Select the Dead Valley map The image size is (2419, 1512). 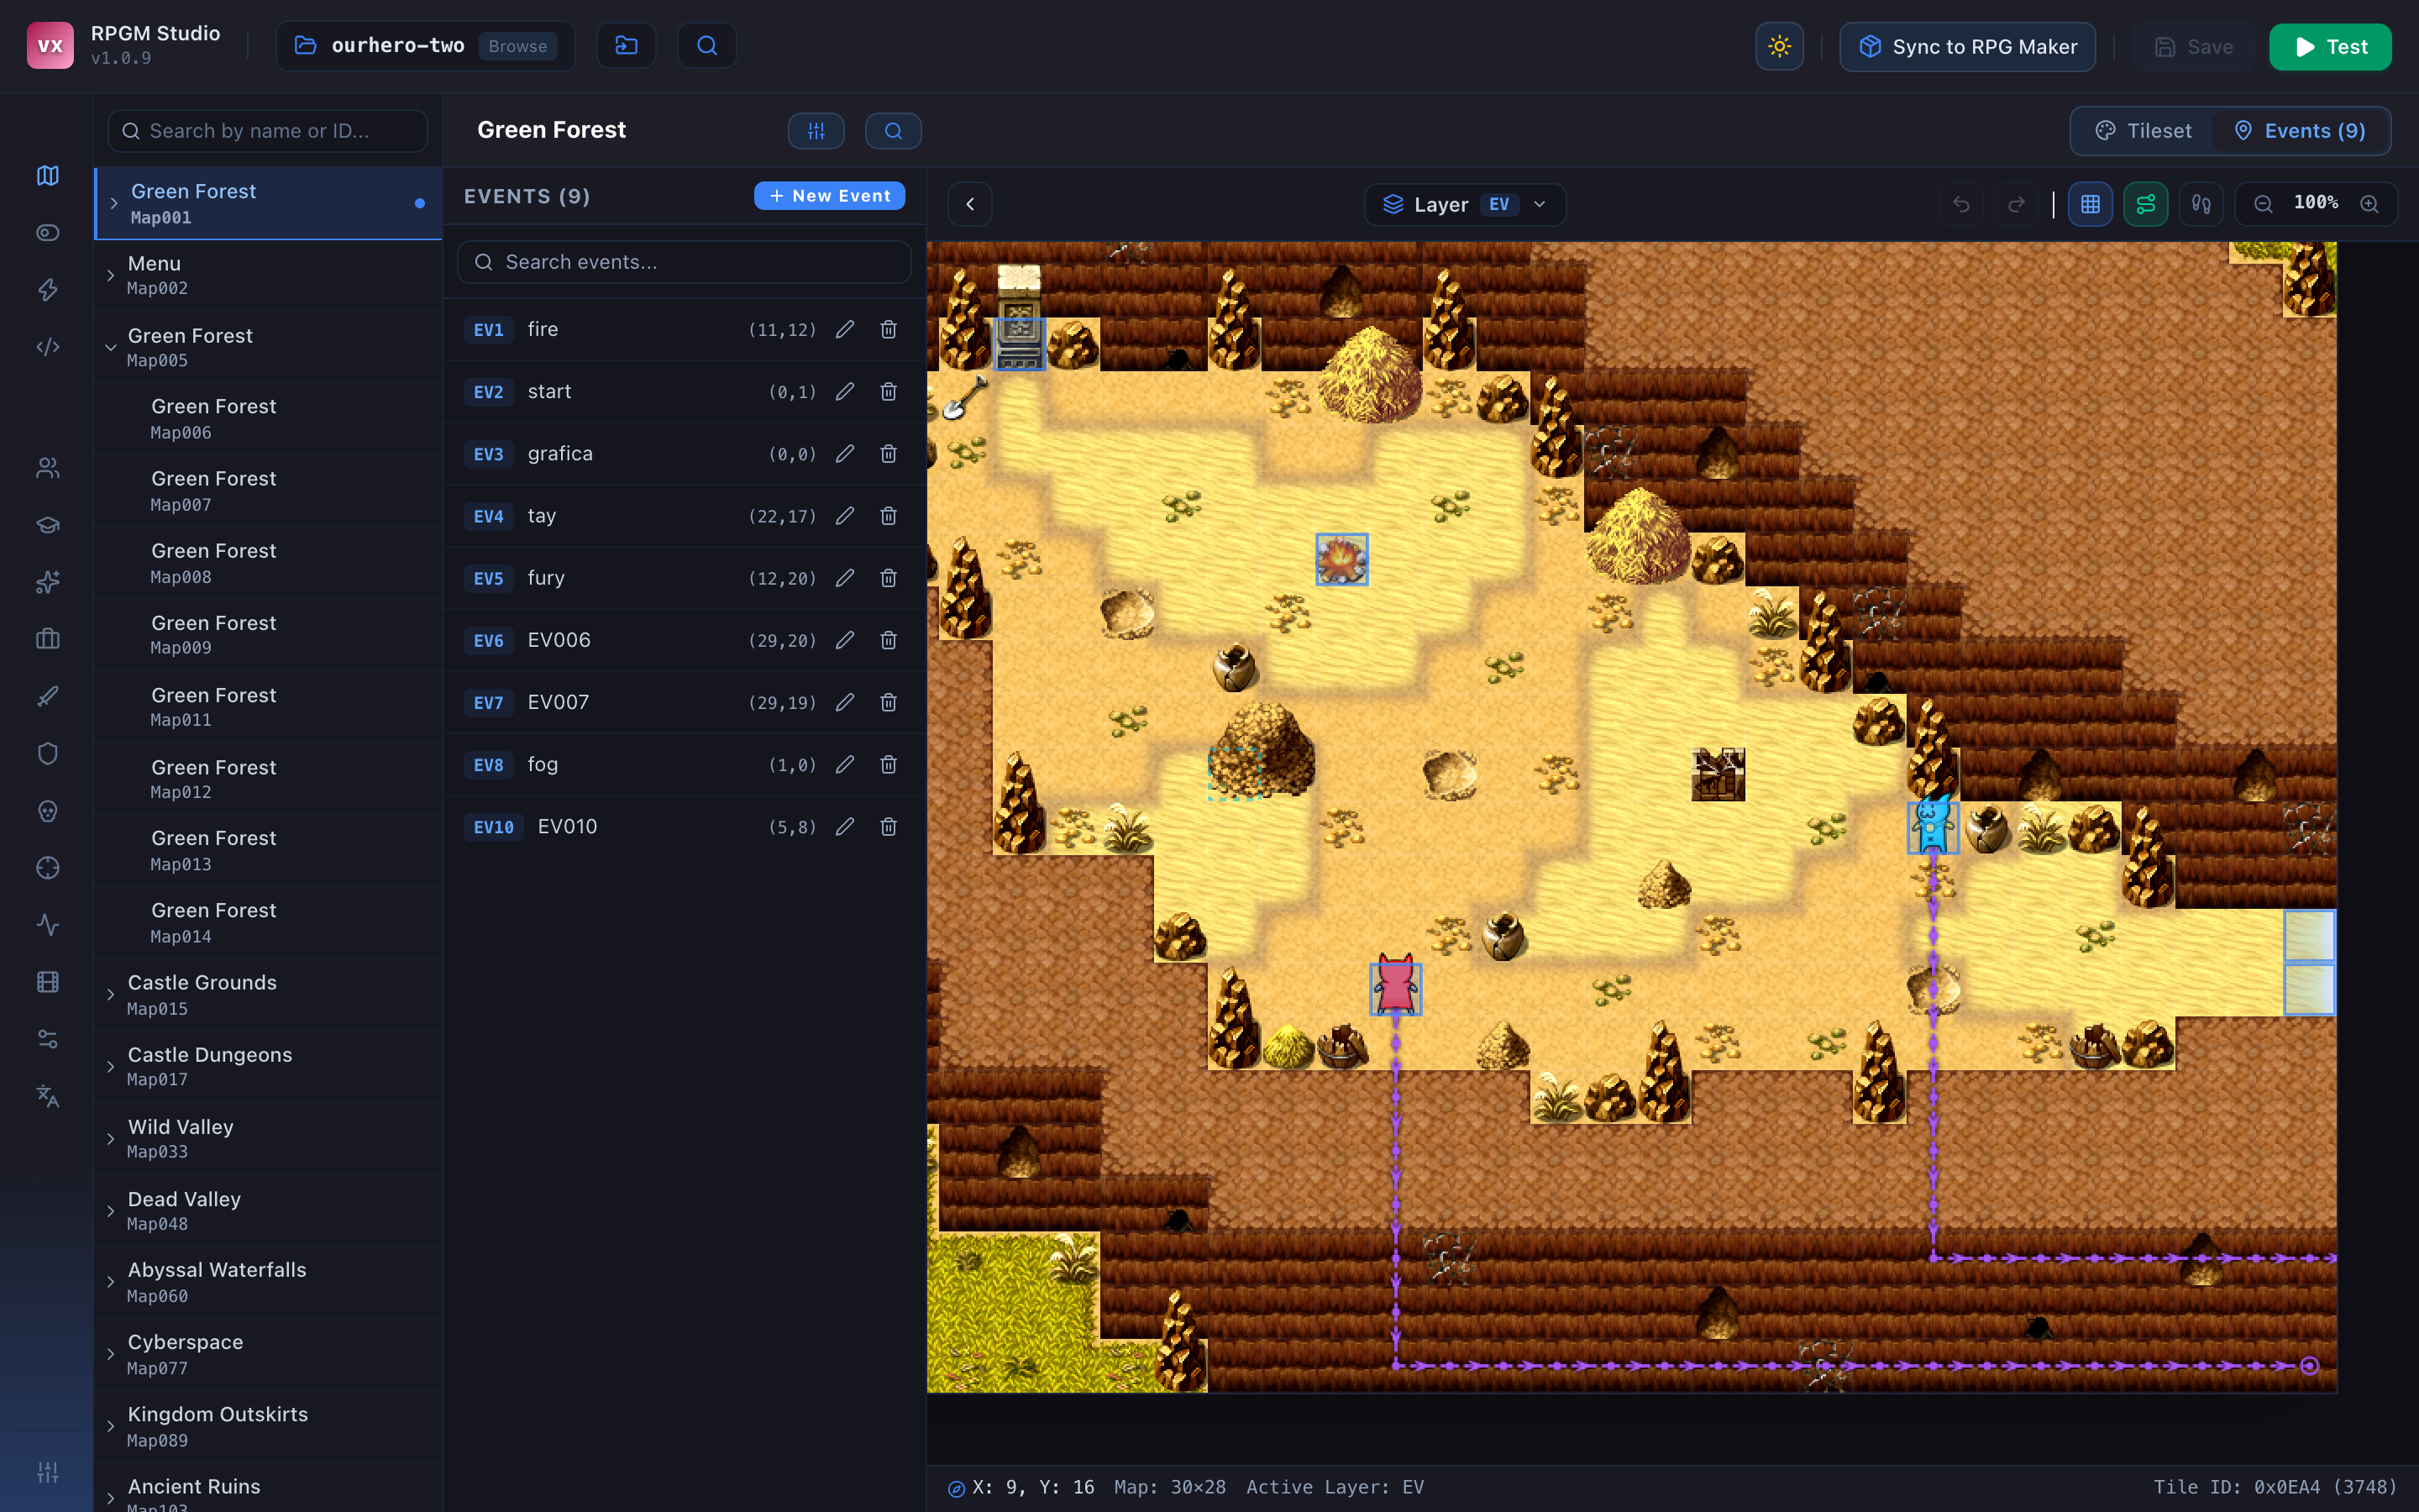pos(268,1211)
